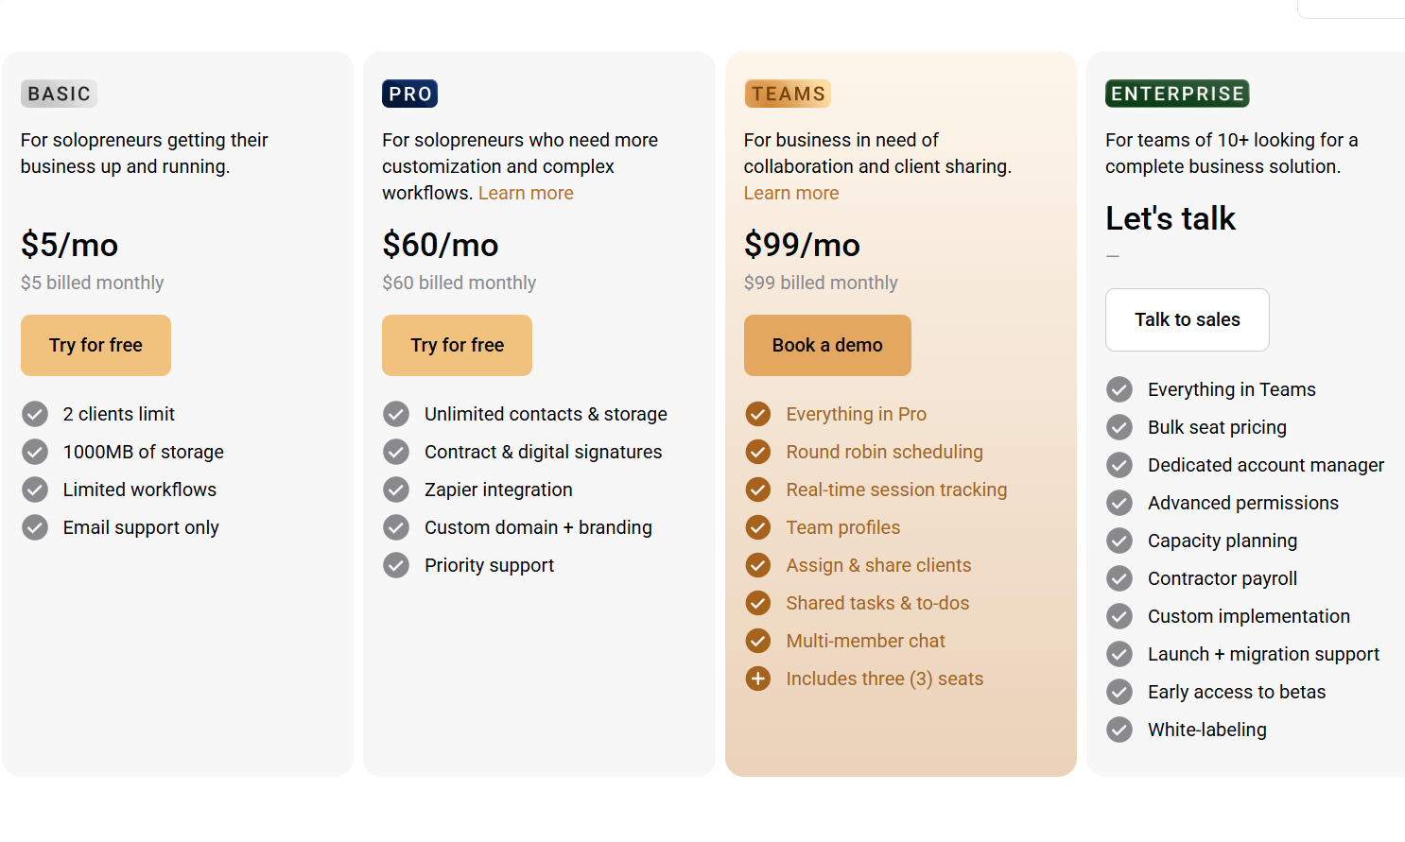Click the checkmark beside "2 clients limit"
Image resolution: width=1405 pixels, height=842 pixels.
[x=35, y=414]
